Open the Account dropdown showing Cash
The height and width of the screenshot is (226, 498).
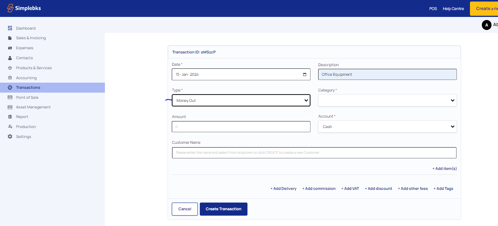(x=387, y=126)
